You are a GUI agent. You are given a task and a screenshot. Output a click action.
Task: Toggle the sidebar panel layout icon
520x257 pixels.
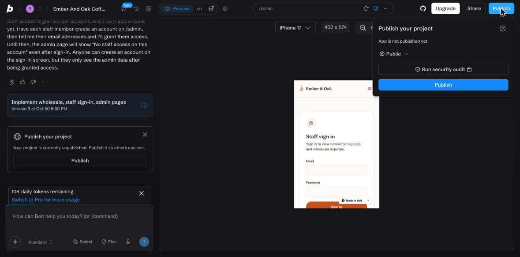pos(149,9)
